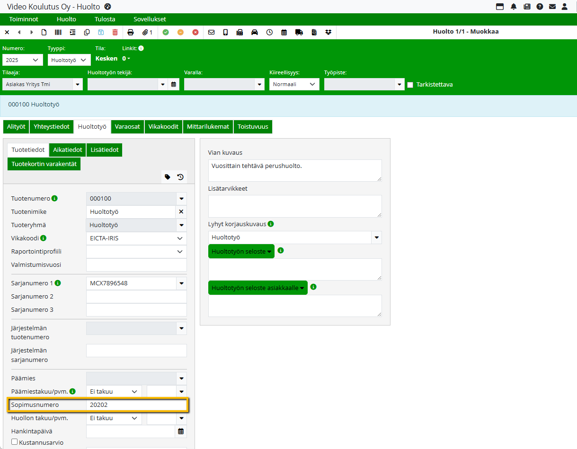Enable the Tarkistettava checkbox

coord(410,85)
